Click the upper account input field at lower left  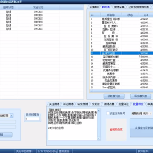[8, 122]
